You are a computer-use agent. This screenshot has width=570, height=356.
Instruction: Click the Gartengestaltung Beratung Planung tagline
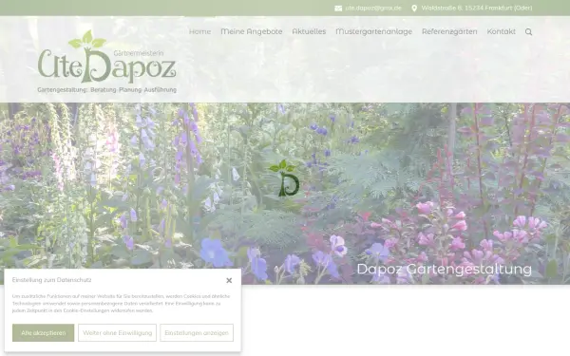106,90
